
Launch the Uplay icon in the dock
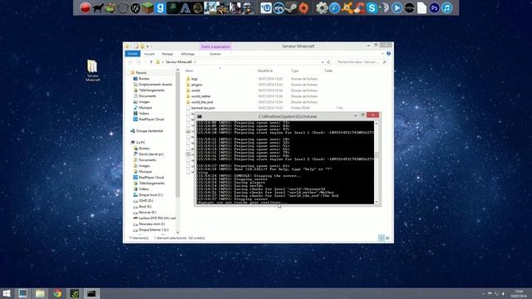266,7
